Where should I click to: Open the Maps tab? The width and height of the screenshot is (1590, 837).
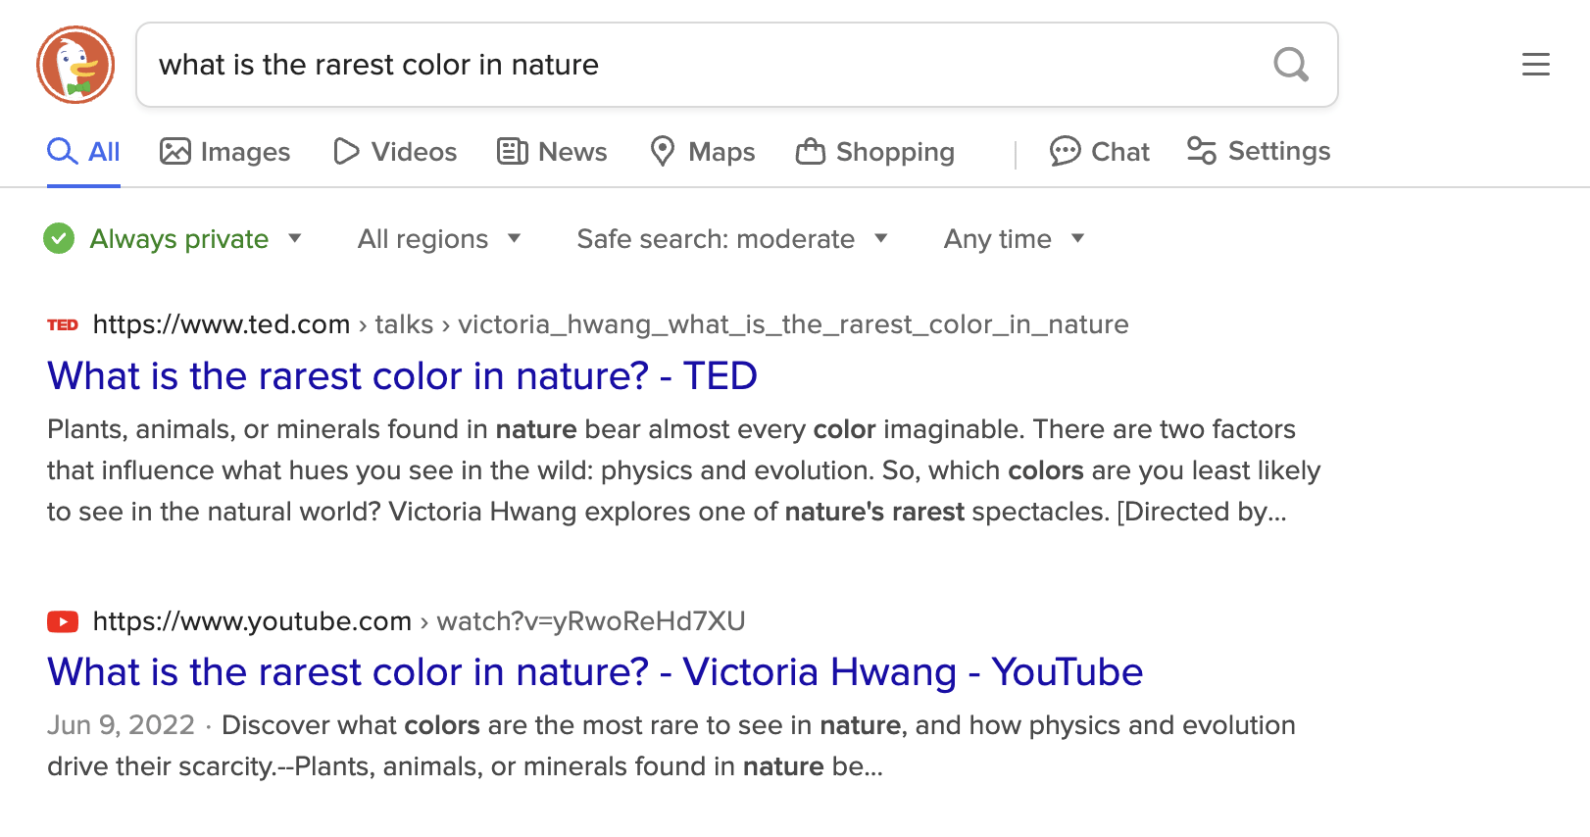coord(703,152)
